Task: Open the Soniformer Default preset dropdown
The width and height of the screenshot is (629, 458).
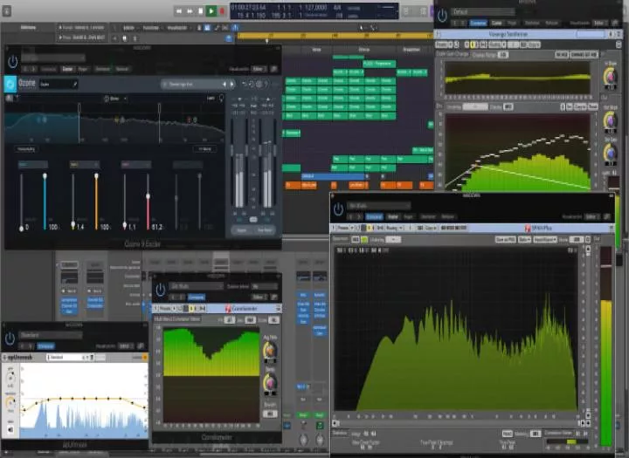Action: tap(483, 12)
